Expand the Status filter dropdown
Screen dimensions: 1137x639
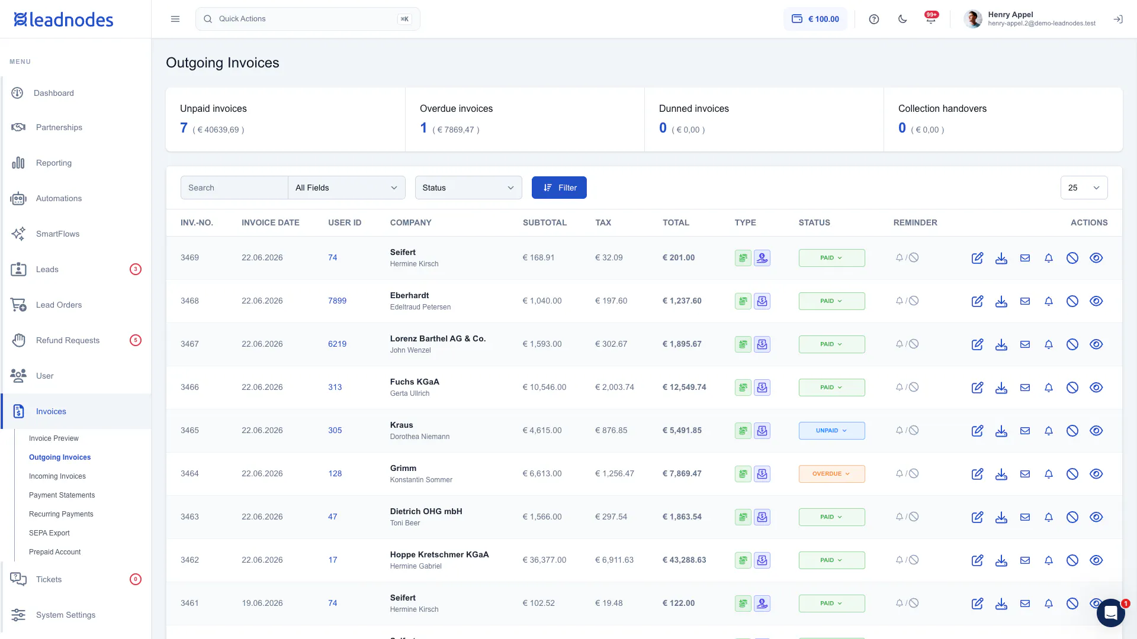(468, 188)
